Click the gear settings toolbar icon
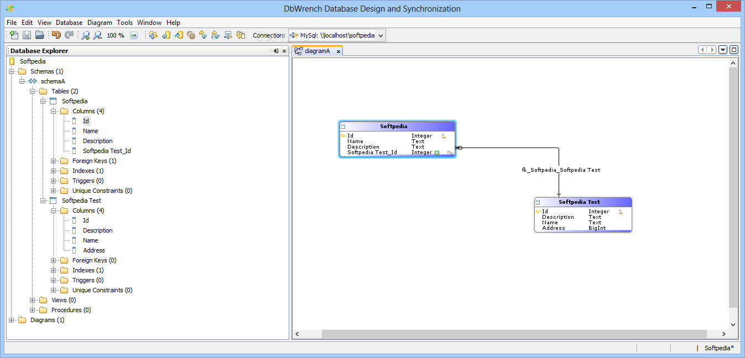 point(191,35)
